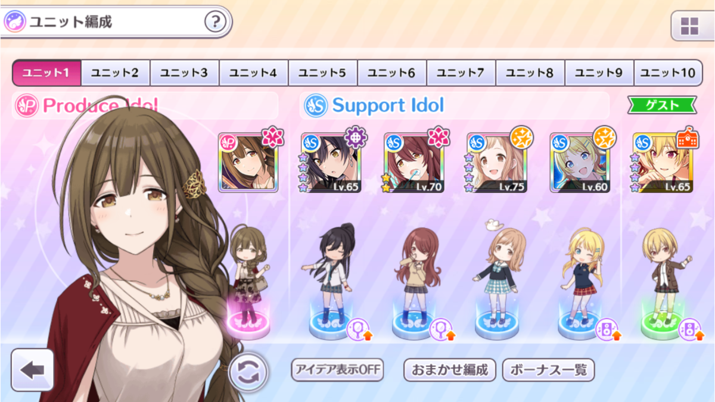
Task: Click the microphone bonus icon under black-haired chibi
Action: pyautogui.click(x=359, y=329)
